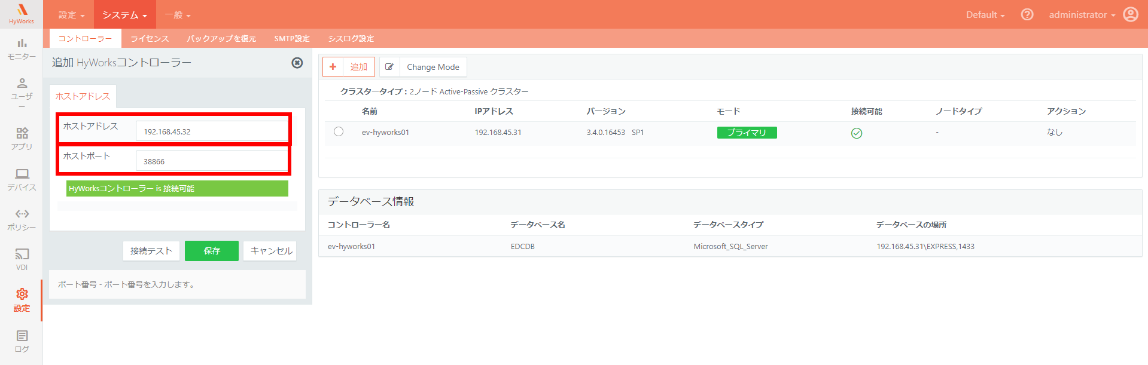Switch to the コントローラー tab

(x=86, y=38)
